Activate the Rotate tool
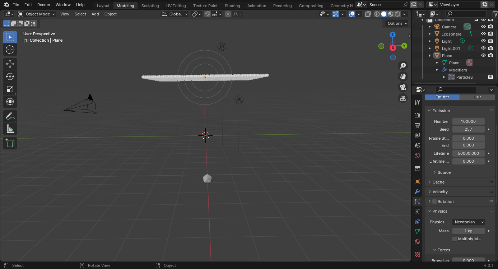This screenshot has width=498, height=269. point(10,76)
